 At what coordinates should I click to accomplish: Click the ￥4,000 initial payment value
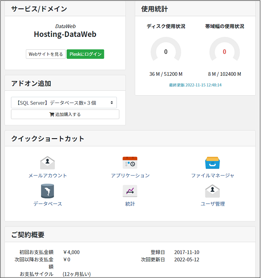click(71, 252)
